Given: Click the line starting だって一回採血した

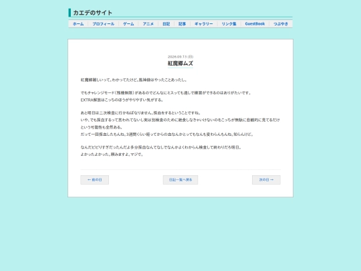Looking at the screenshot, I should tap(167, 134).
